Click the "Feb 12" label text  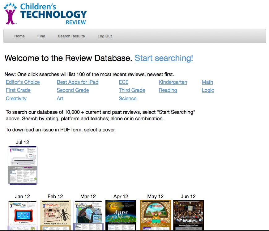click(55, 196)
